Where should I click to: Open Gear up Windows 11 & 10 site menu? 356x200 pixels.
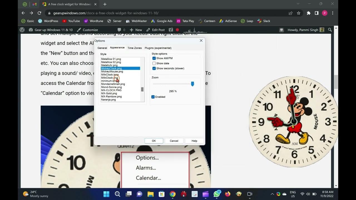(51, 30)
